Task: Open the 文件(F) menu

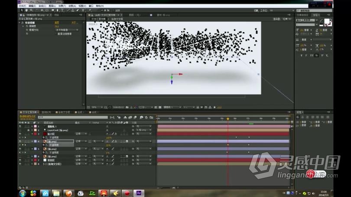Action: [23, 6]
